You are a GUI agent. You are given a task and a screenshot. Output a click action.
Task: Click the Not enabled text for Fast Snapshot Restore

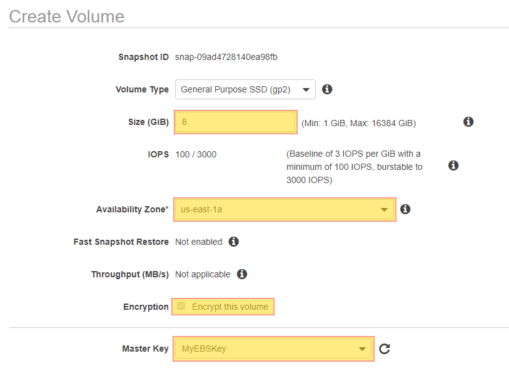199,242
